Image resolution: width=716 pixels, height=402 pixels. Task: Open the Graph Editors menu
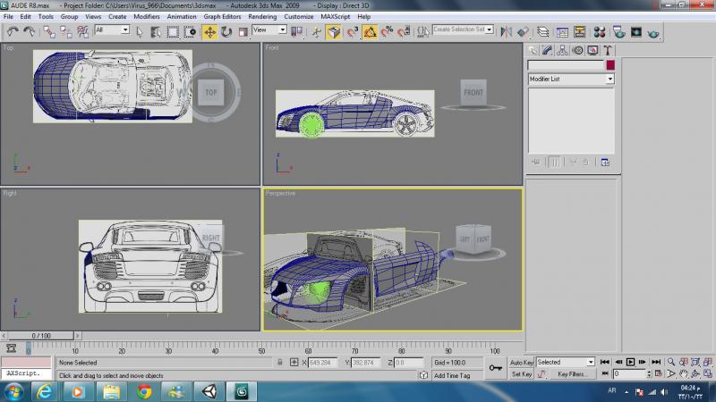pos(222,16)
